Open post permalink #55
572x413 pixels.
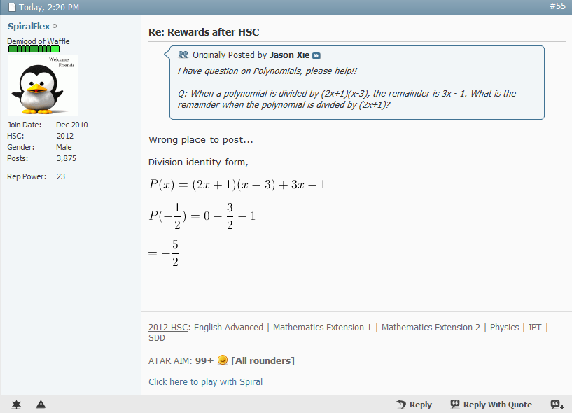pos(557,6)
